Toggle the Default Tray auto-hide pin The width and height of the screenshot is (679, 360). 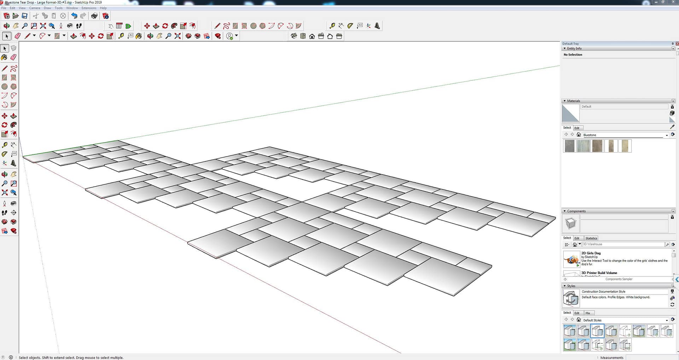click(672, 44)
